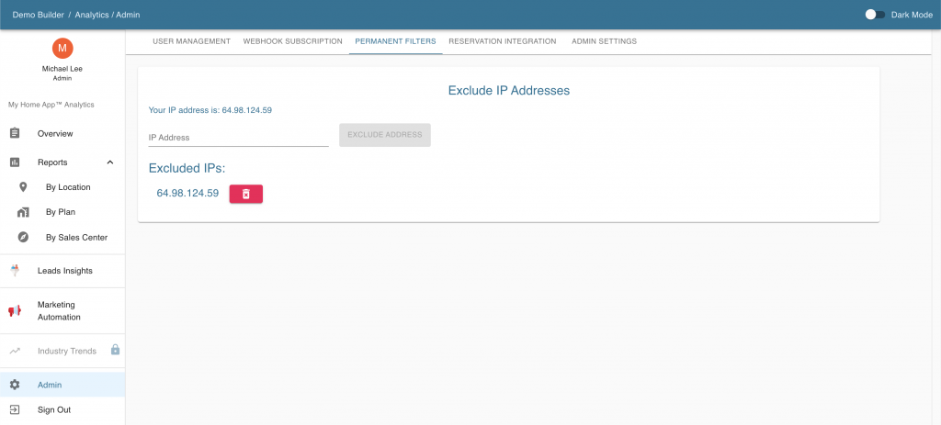
Task: Open the Webhook Subscription tab
Action: [x=293, y=41]
